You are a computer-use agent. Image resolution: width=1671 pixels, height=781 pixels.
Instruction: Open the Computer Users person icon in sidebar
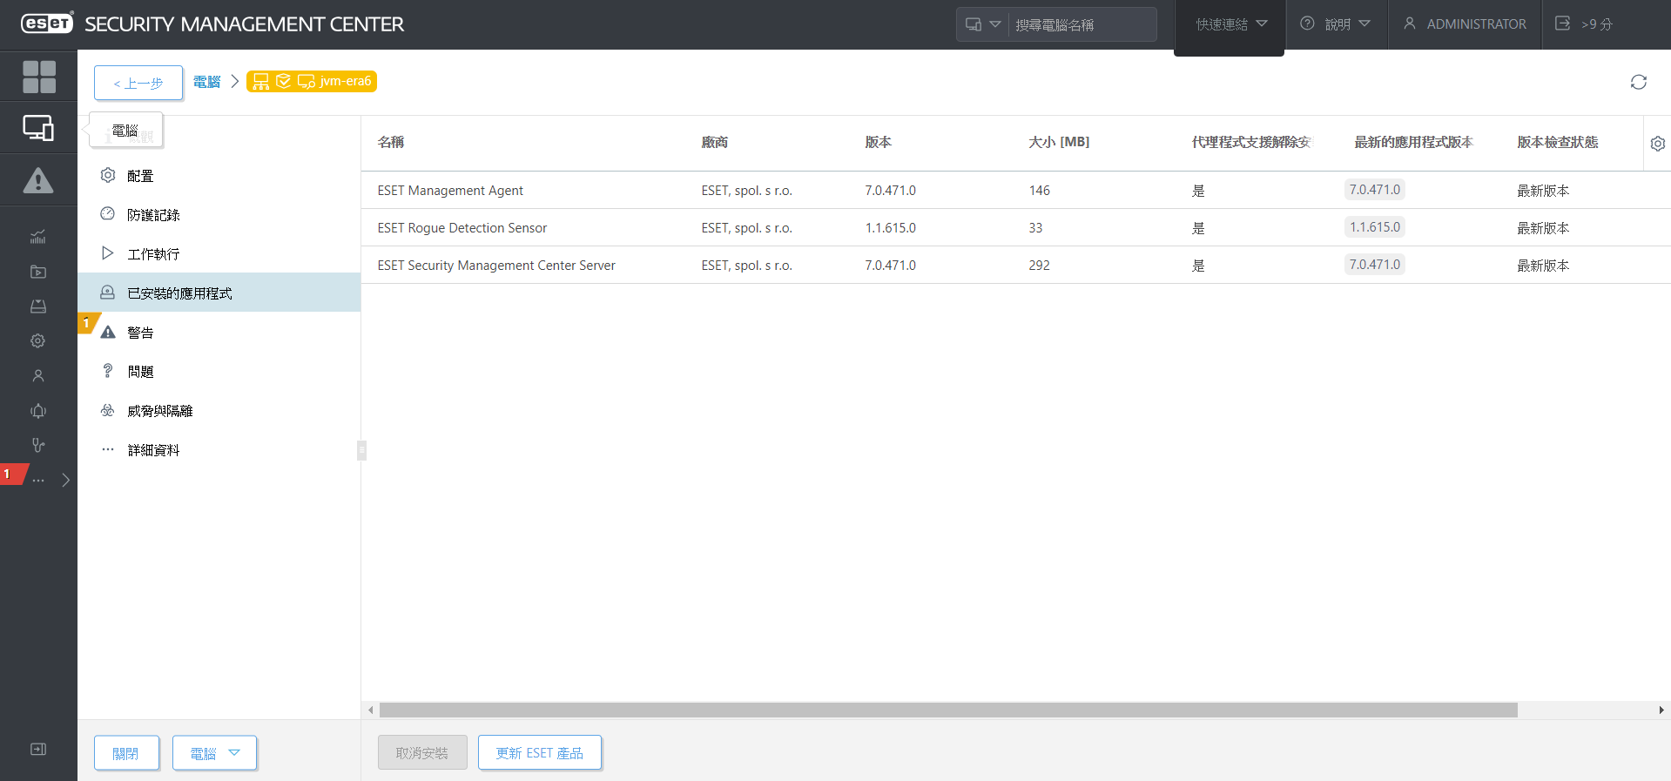pyautogui.click(x=38, y=376)
